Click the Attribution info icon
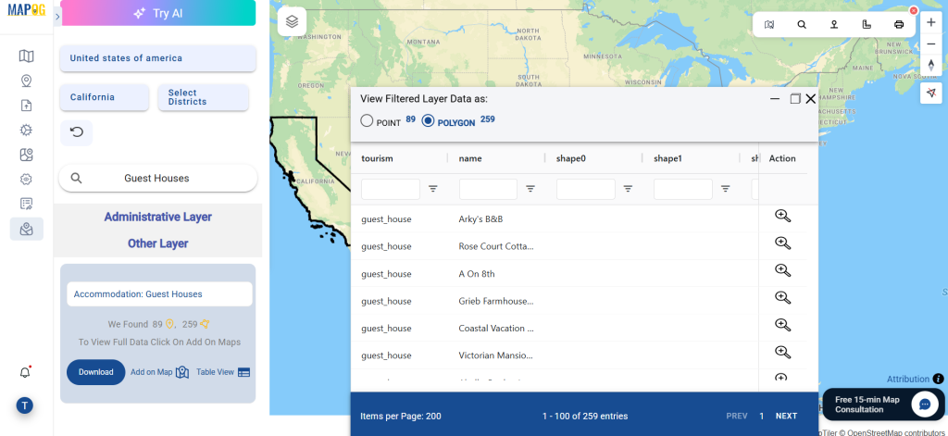The width and height of the screenshot is (948, 436). point(938,380)
